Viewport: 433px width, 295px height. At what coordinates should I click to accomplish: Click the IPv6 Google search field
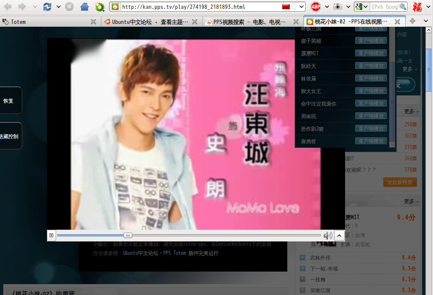coord(384,7)
